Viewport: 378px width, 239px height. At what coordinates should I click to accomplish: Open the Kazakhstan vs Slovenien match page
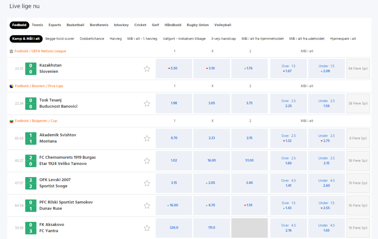point(50,69)
